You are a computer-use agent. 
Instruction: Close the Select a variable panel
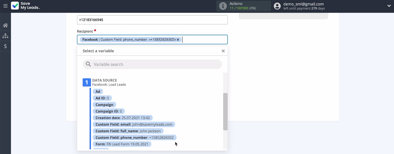point(223,51)
